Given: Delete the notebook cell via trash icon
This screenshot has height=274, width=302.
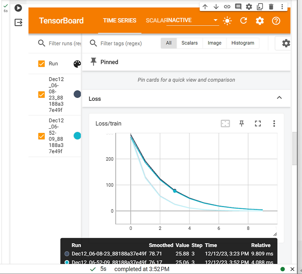Looking at the screenshot, I should [271, 6].
